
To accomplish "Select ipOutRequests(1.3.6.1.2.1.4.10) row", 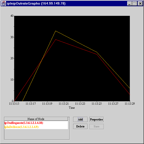I will (x=36, y=123).
